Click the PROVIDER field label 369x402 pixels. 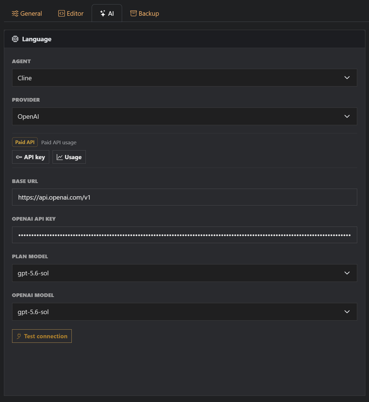pyautogui.click(x=26, y=100)
